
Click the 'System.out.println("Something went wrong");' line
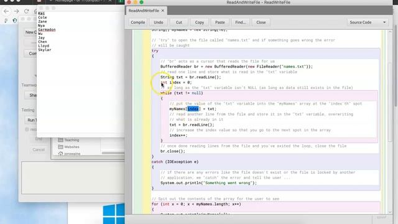(x=208, y=183)
